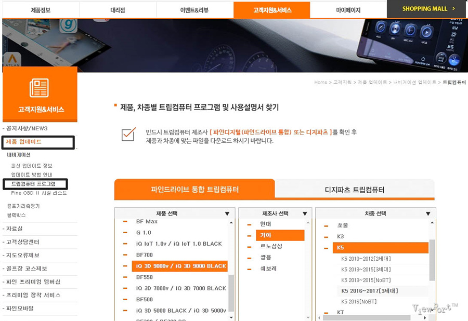Screen dimensions: 468x321
Task: Select BF700 in product list
Action: (144, 255)
